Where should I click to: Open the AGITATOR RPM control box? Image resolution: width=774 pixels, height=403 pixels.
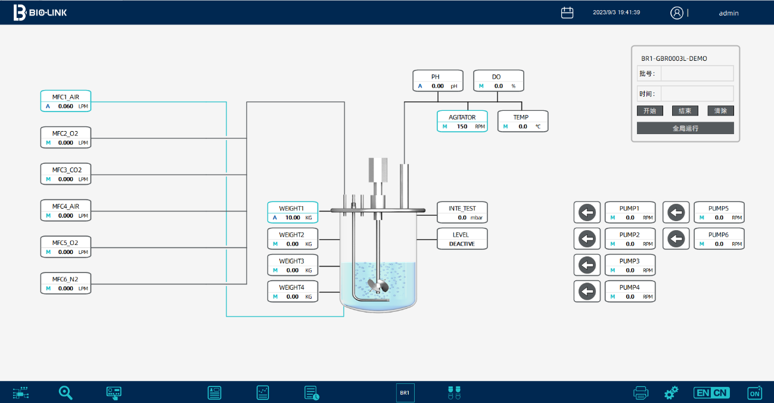[462, 122]
